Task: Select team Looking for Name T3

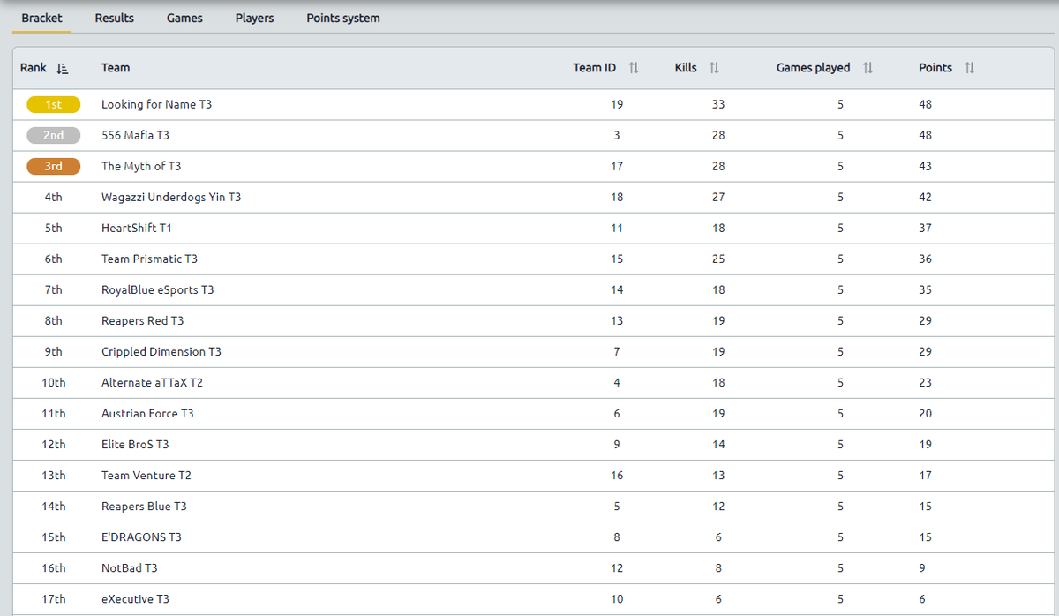Action: coord(157,104)
